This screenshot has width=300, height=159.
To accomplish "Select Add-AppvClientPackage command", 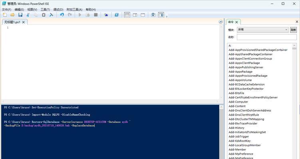I will [x=244, y=63].
